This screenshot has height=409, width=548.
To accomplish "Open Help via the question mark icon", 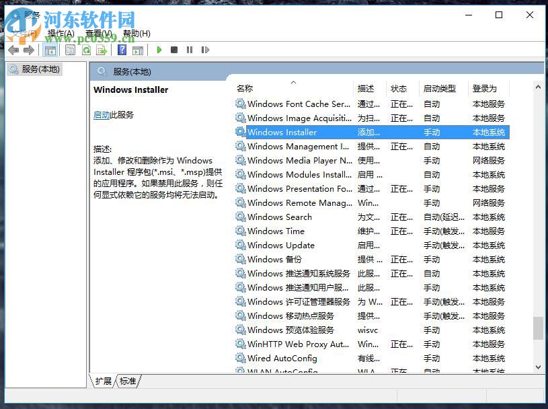I will coord(121,50).
